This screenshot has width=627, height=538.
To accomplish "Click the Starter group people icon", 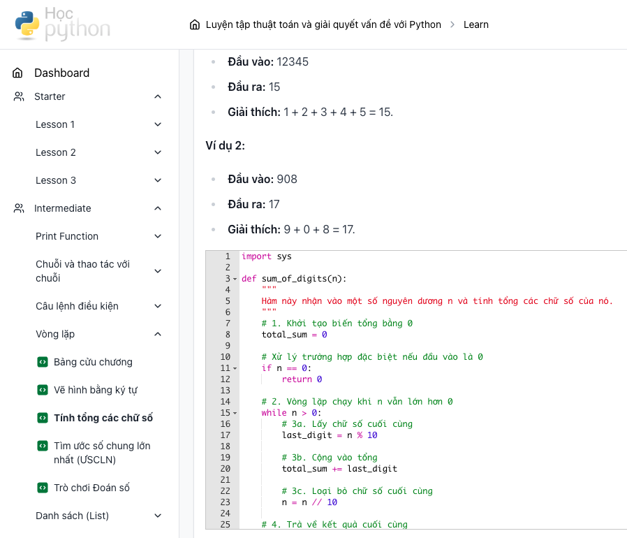I will click(x=18, y=96).
